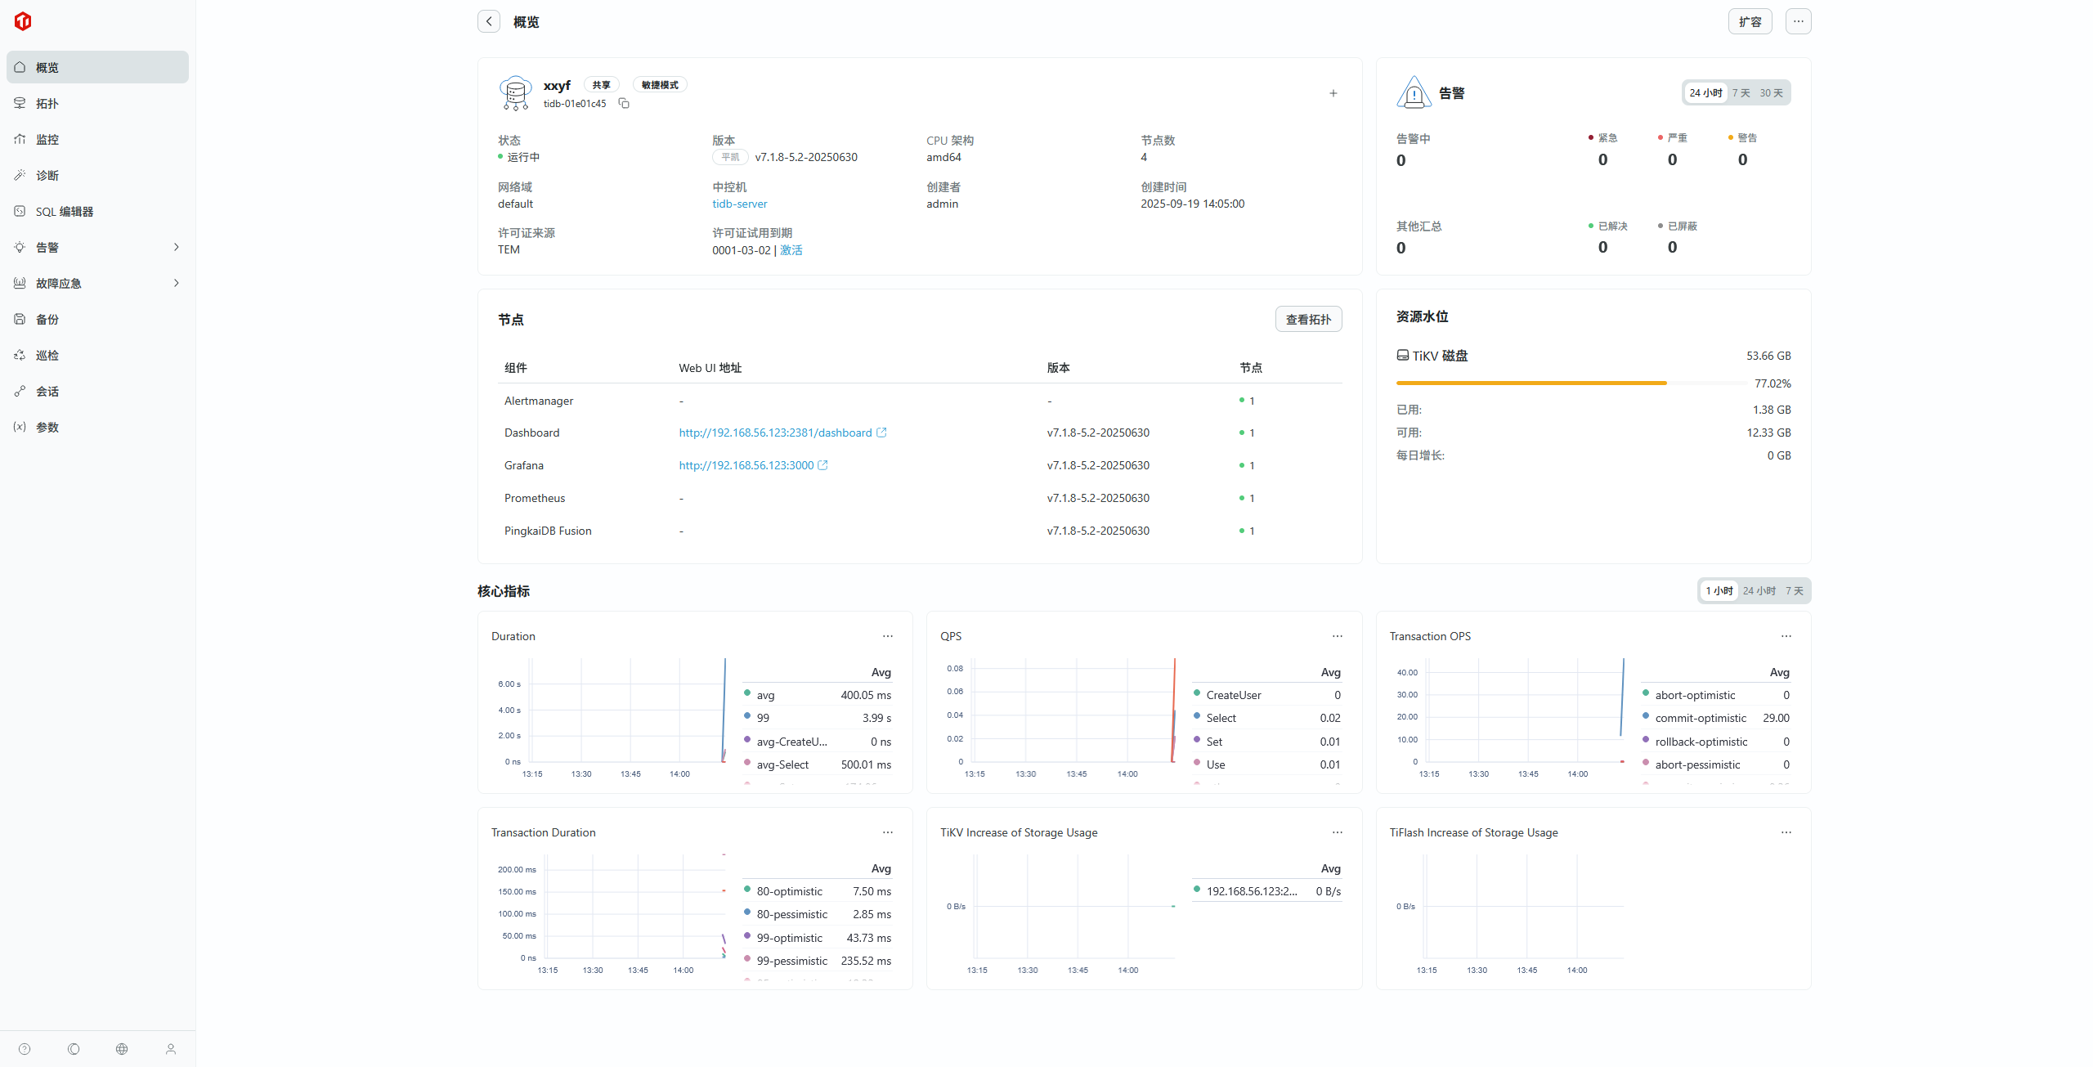Open SQL 编辑器 in the sidebar
Viewport: 2093px width, 1067px height.
[x=64, y=211]
